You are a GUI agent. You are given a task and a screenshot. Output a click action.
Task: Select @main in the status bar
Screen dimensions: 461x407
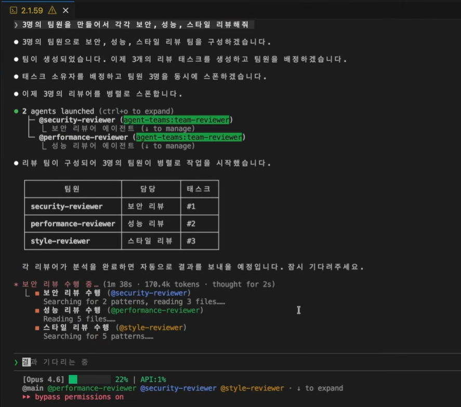coord(33,388)
